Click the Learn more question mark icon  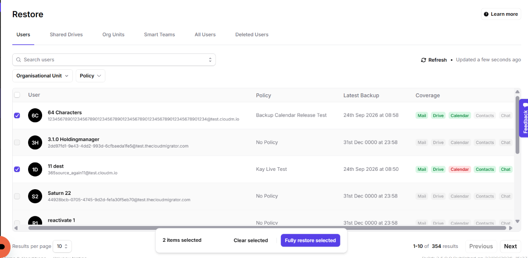click(x=486, y=14)
